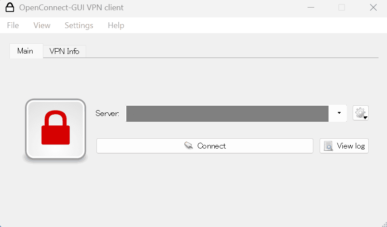
Task: Click the plug icon on Connect button
Action: coord(189,146)
